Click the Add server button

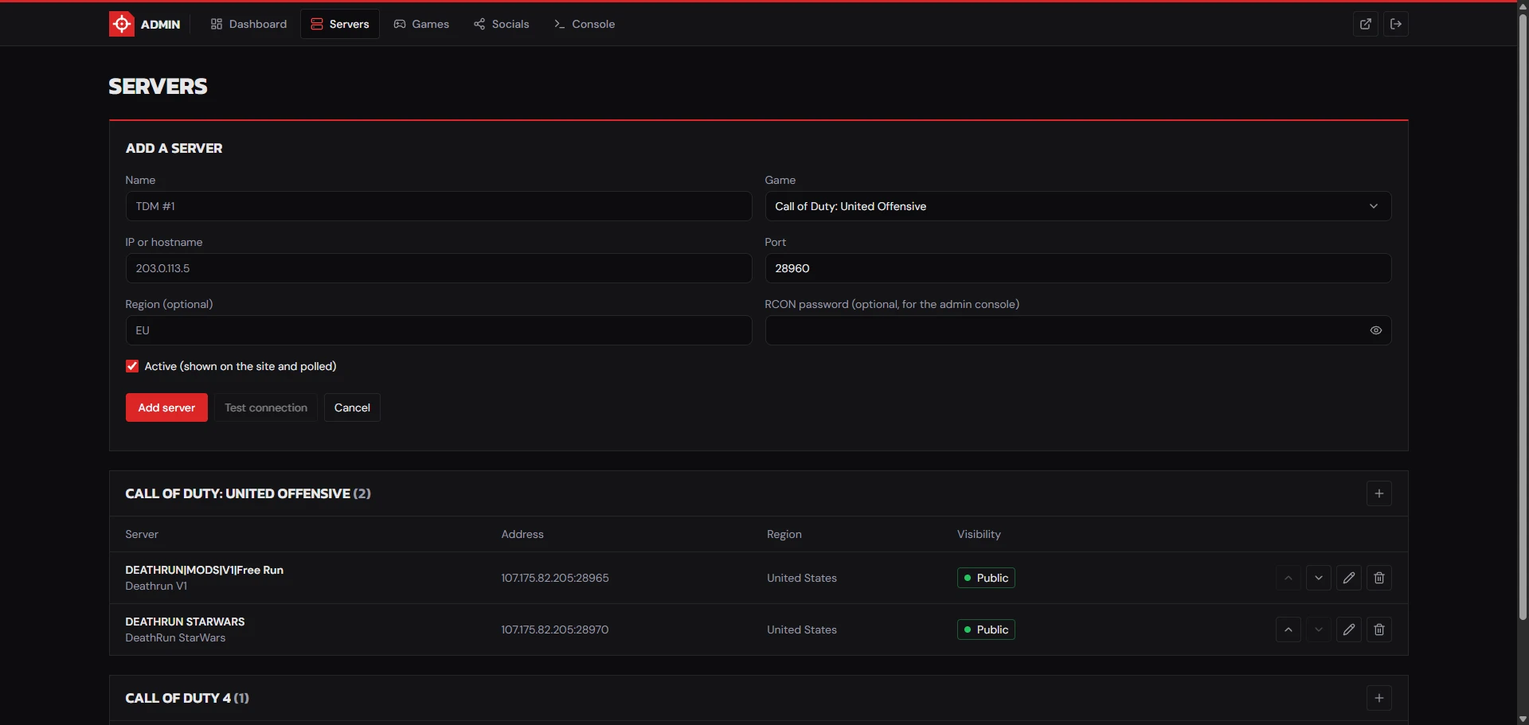(x=166, y=407)
